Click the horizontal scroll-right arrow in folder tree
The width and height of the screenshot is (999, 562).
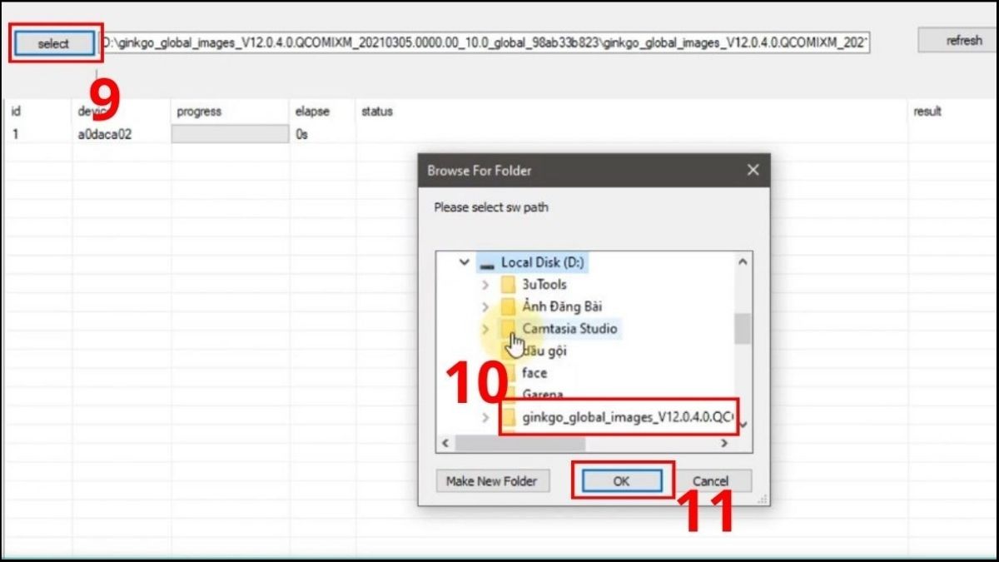724,444
